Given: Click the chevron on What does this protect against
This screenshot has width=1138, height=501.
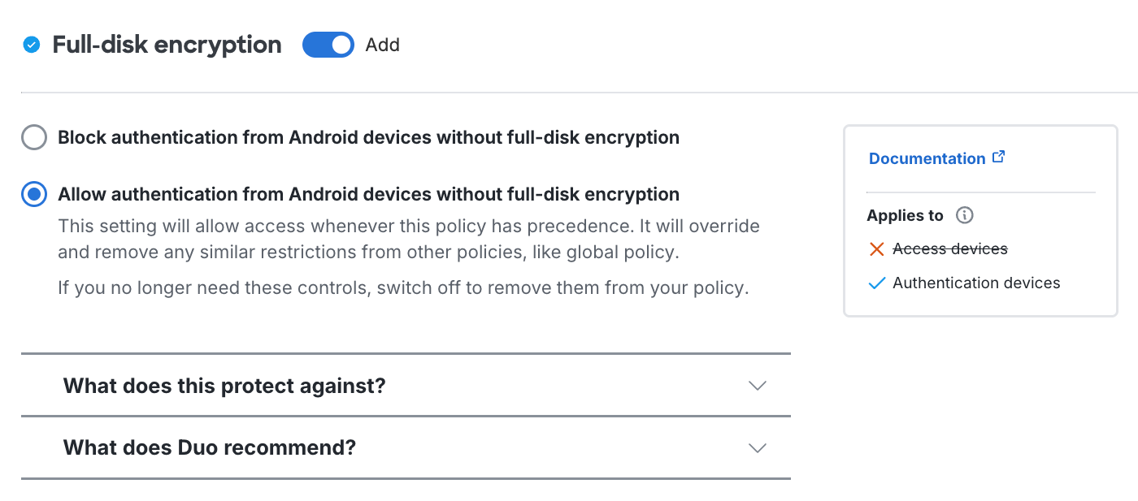Looking at the screenshot, I should pyautogui.click(x=758, y=386).
